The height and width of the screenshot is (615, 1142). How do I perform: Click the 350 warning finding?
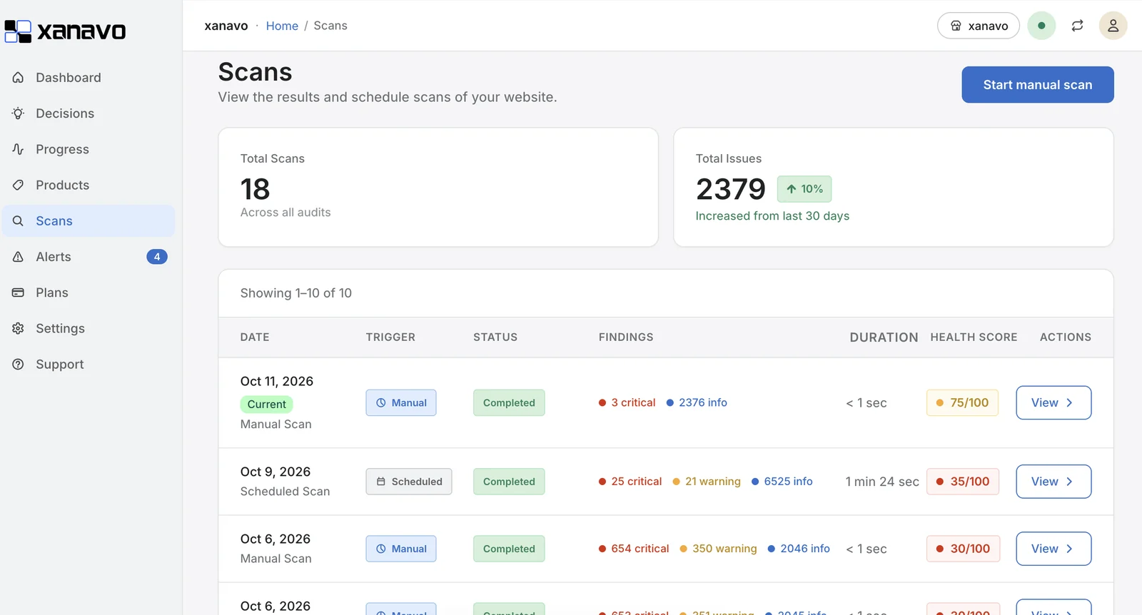point(718,549)
